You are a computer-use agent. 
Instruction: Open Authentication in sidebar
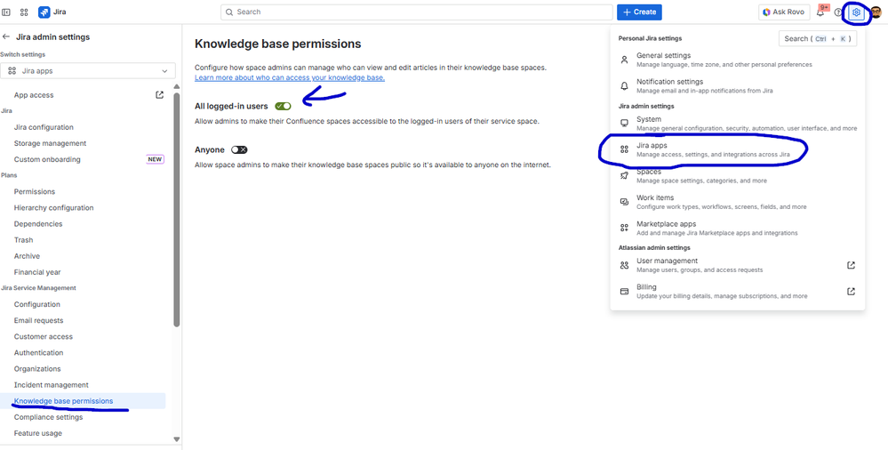click(x=38, y=352)
